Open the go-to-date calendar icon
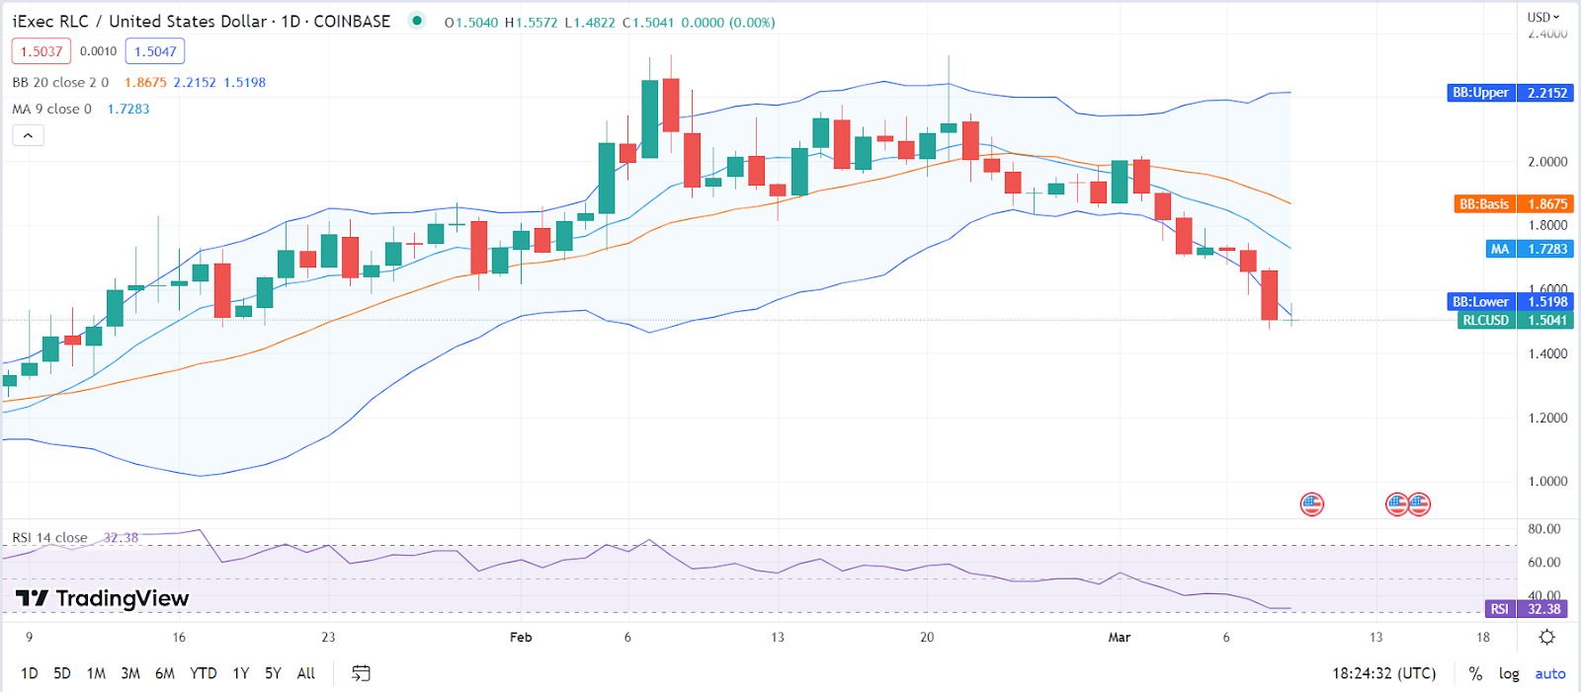The height and width of the screenshot is (692, 1581). (361, 673)
